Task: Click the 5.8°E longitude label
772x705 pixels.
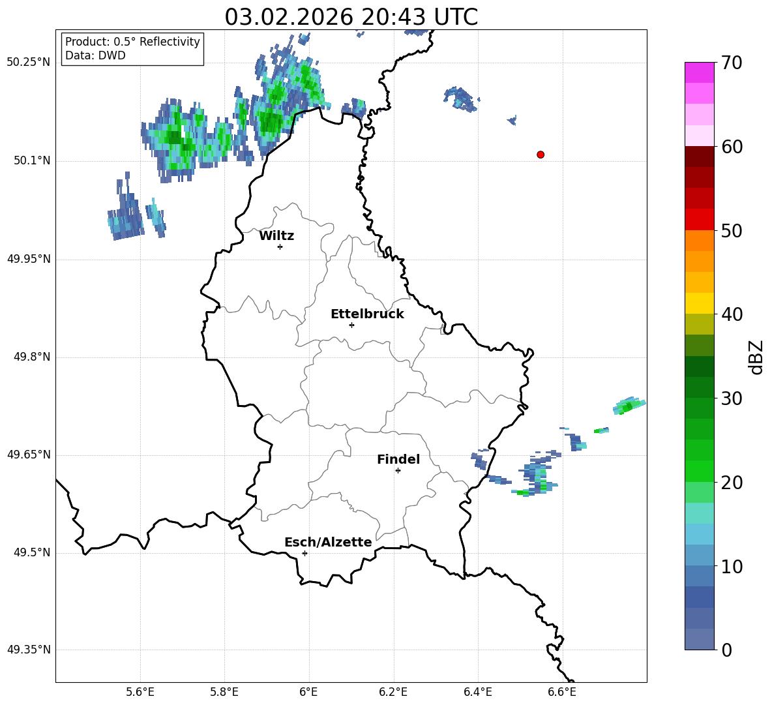Action: coord(224,693)
